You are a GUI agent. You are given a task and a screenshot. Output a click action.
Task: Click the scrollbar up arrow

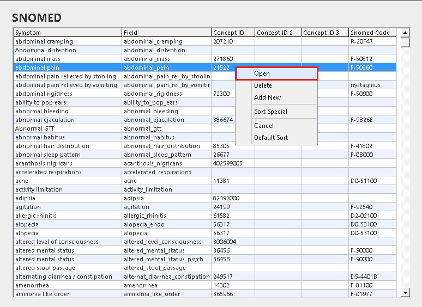405,33
